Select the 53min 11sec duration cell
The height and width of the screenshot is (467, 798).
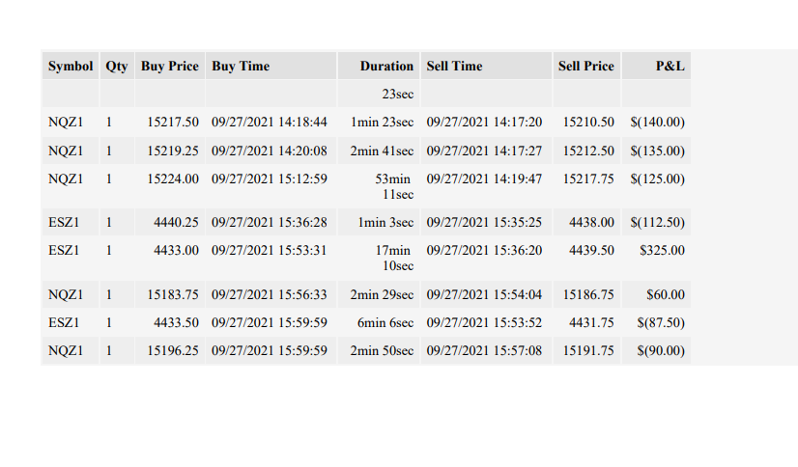pyautogui.click(x=379, y=186)
